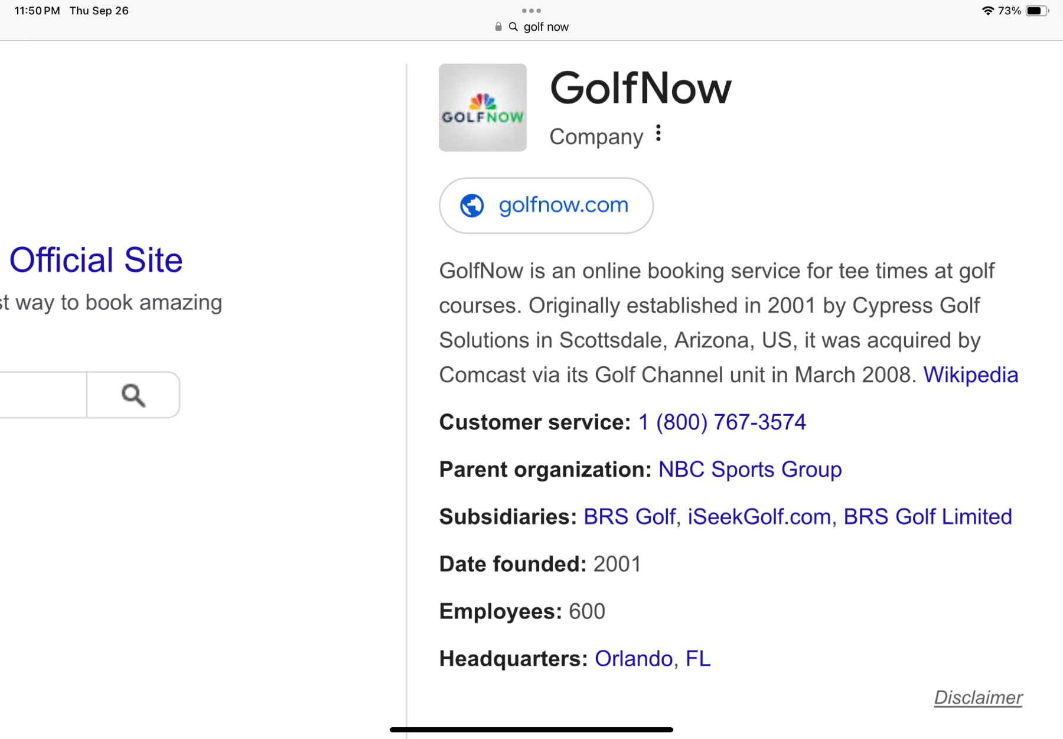Click the globe icon beside golfnow.com
Image resolution: width=1063 pixels, height=739 pixels.
click(472, 206)
